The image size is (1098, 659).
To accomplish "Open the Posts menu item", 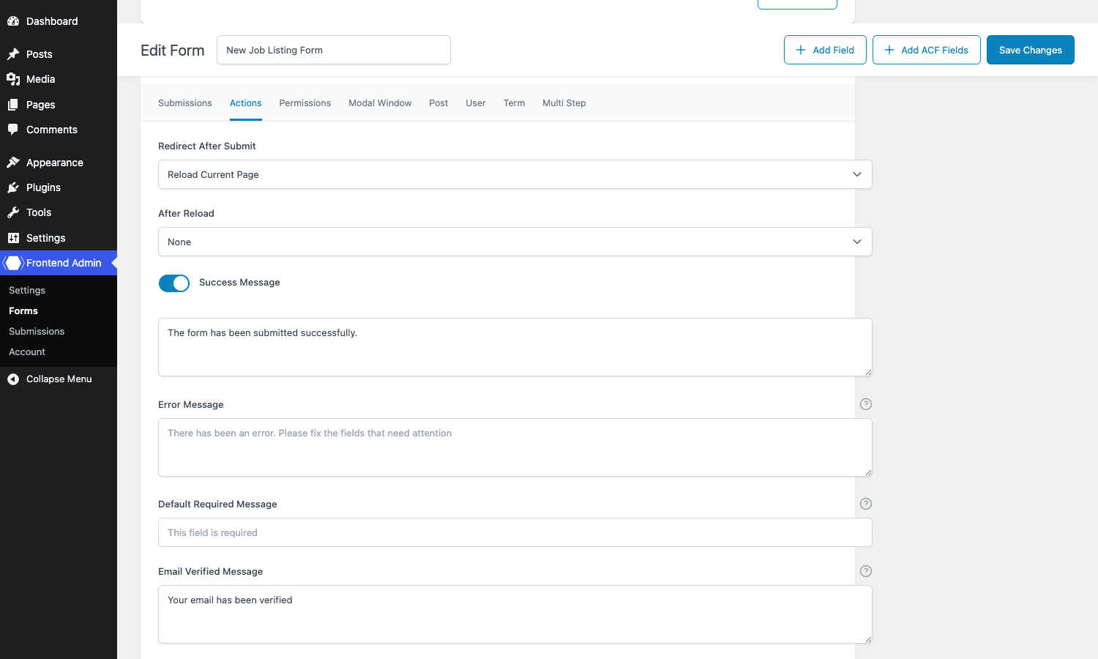I will 59,54.
